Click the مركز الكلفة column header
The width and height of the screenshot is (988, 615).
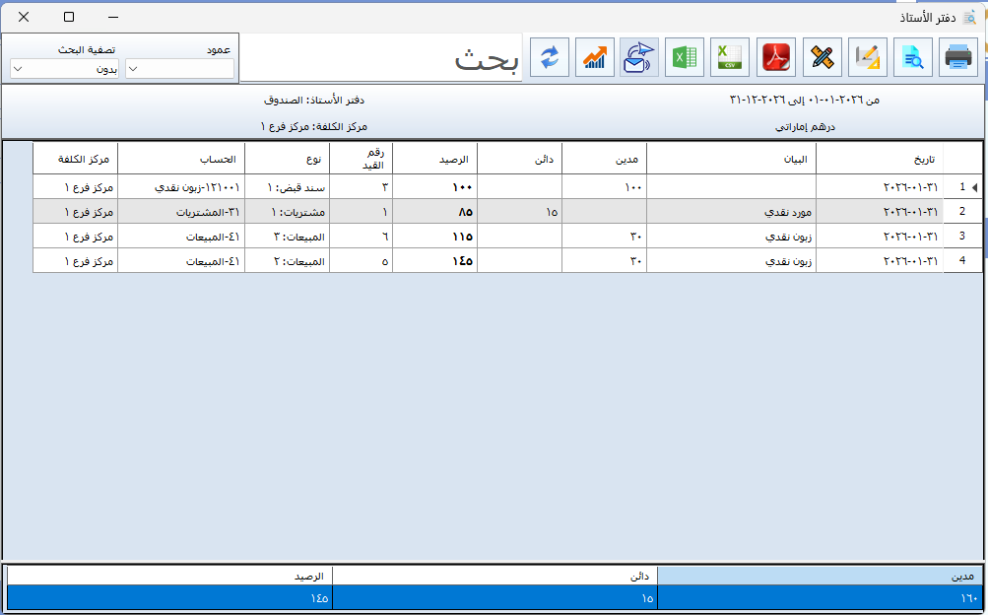tap(75, 158)
